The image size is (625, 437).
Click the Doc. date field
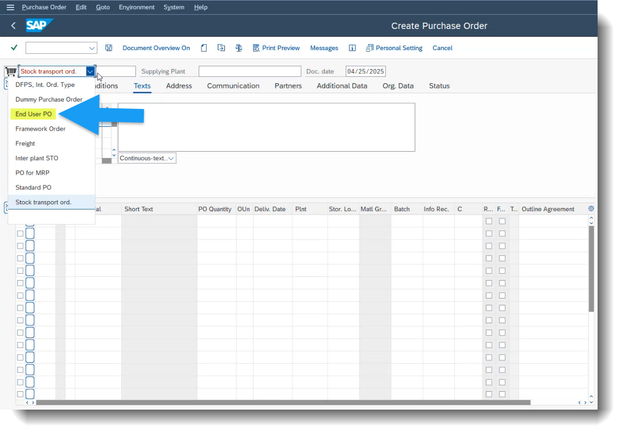coord(366,71)
